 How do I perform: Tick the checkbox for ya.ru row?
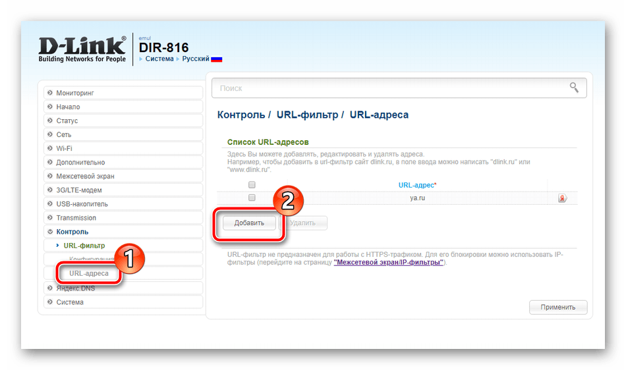coord(252,198)
